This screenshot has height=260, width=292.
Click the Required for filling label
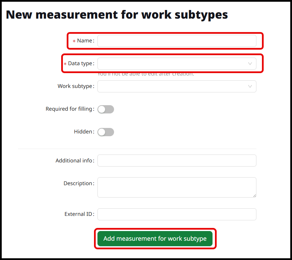pos(69,109)
